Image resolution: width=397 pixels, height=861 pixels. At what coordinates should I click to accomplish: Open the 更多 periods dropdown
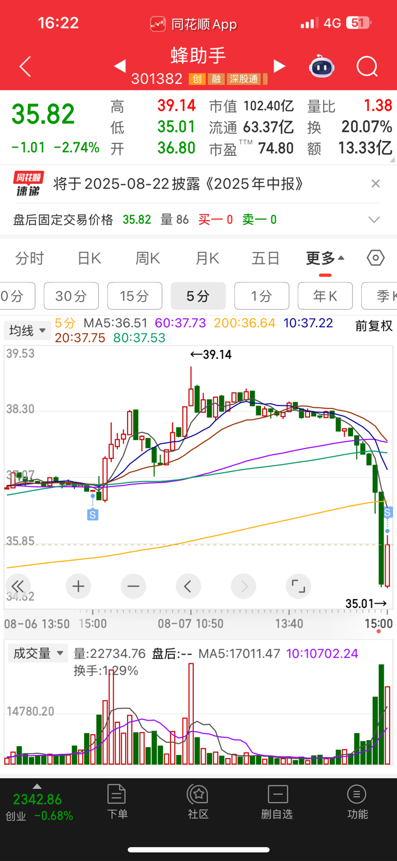pos(325,258)
